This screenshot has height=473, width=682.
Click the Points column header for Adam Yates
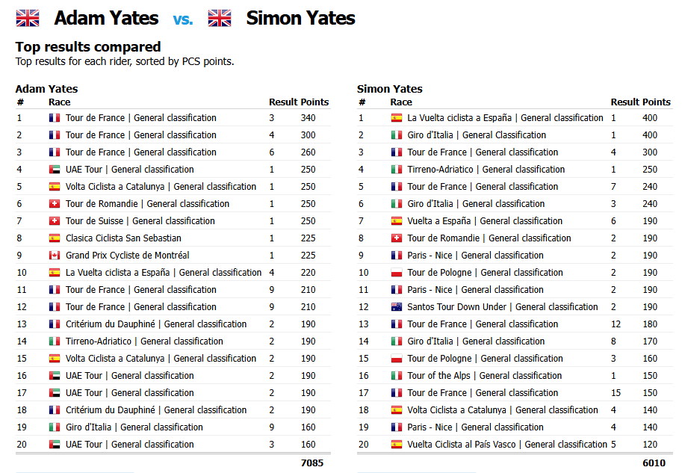click(314, 102)
